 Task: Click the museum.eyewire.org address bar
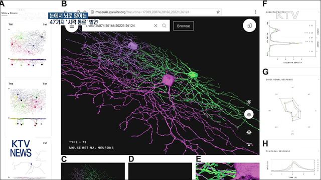(152, 12)
